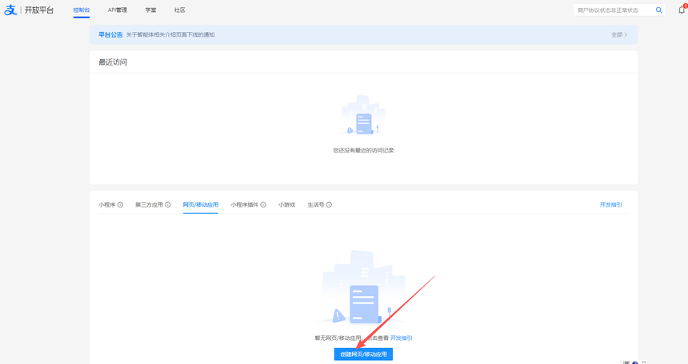This screenshot has width=688, height=364.
Task: Click the Alipay logo icon
Action: click(10, 10)
